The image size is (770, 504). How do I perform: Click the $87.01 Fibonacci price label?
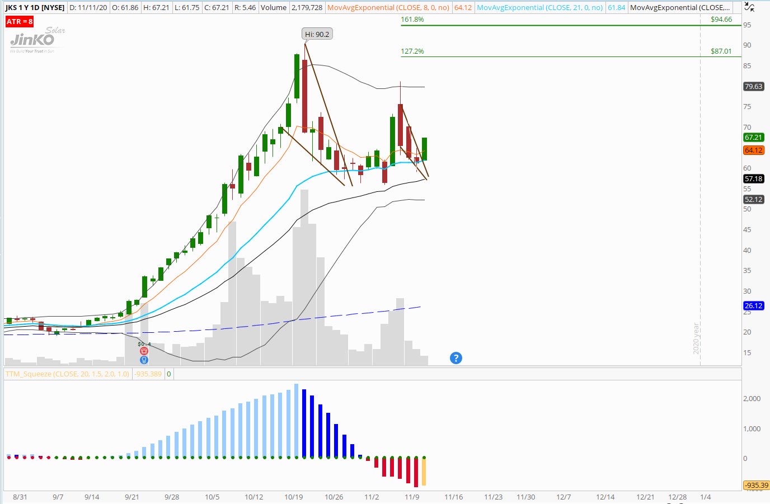click(721, 51)
